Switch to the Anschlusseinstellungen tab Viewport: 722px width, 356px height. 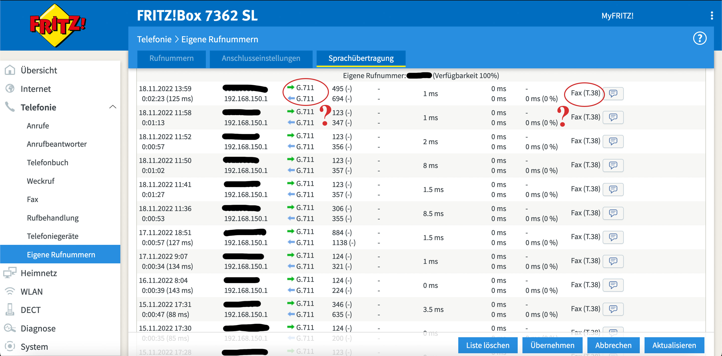(261, 59)
